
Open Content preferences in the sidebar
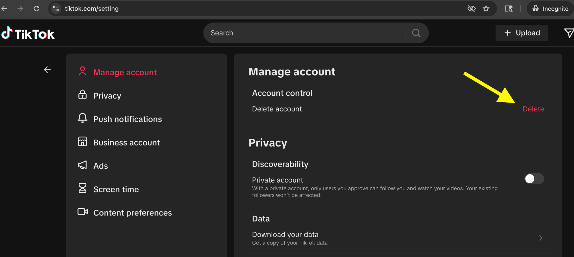click(x=133, y=213)
